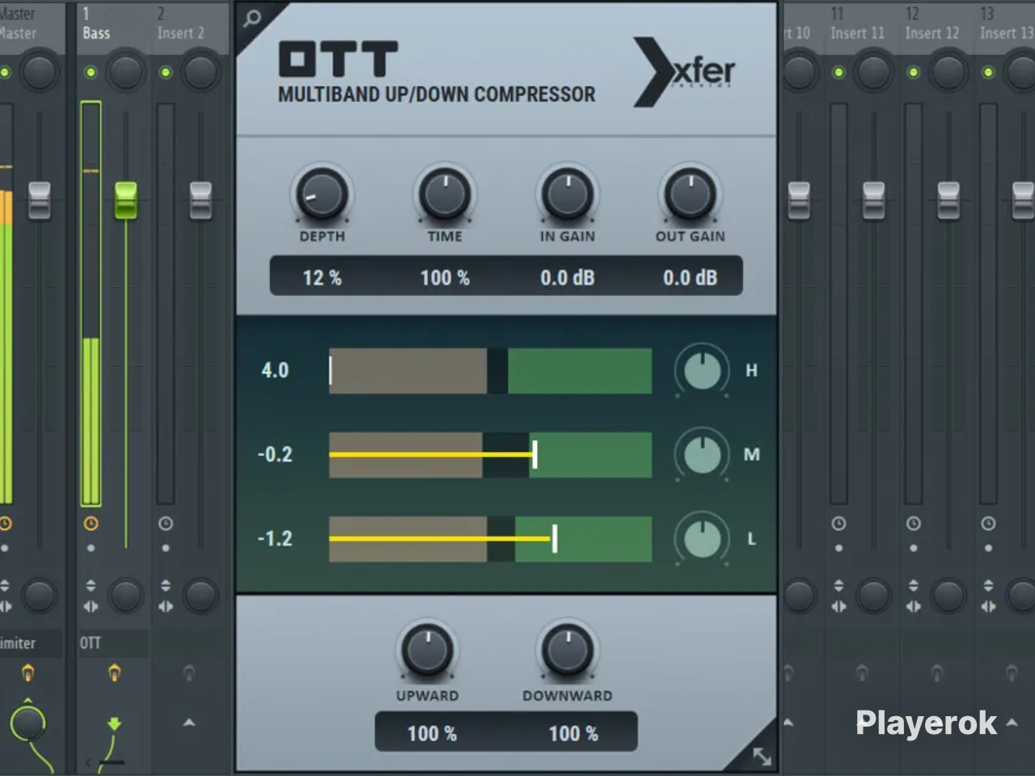
Task: Click the send arrow under Insert 2
Action: coord(189,723)
